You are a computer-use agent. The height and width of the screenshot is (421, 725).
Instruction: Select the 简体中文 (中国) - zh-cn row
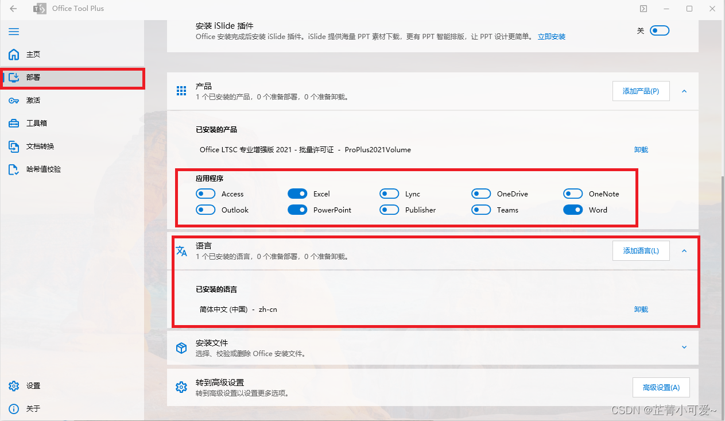click(238, 310)
